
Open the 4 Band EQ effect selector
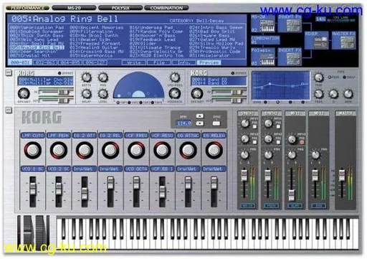click(x=219, y=81)
